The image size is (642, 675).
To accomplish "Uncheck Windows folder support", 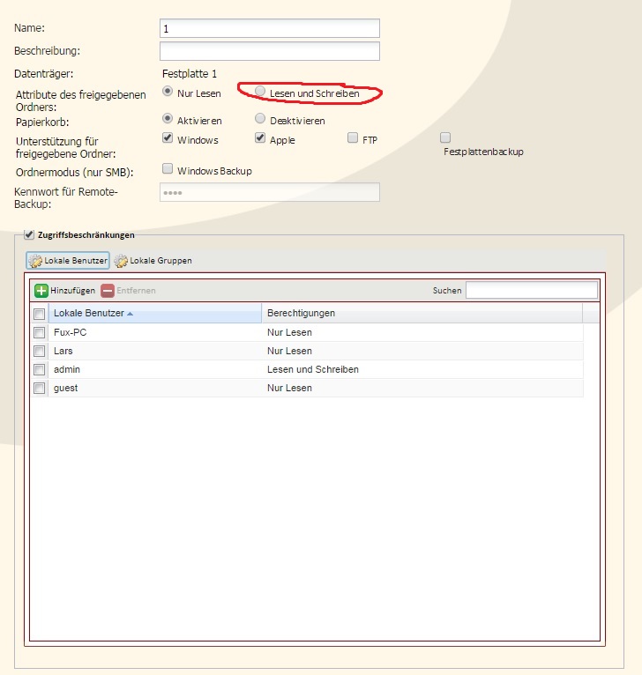I will click(168, 137).
